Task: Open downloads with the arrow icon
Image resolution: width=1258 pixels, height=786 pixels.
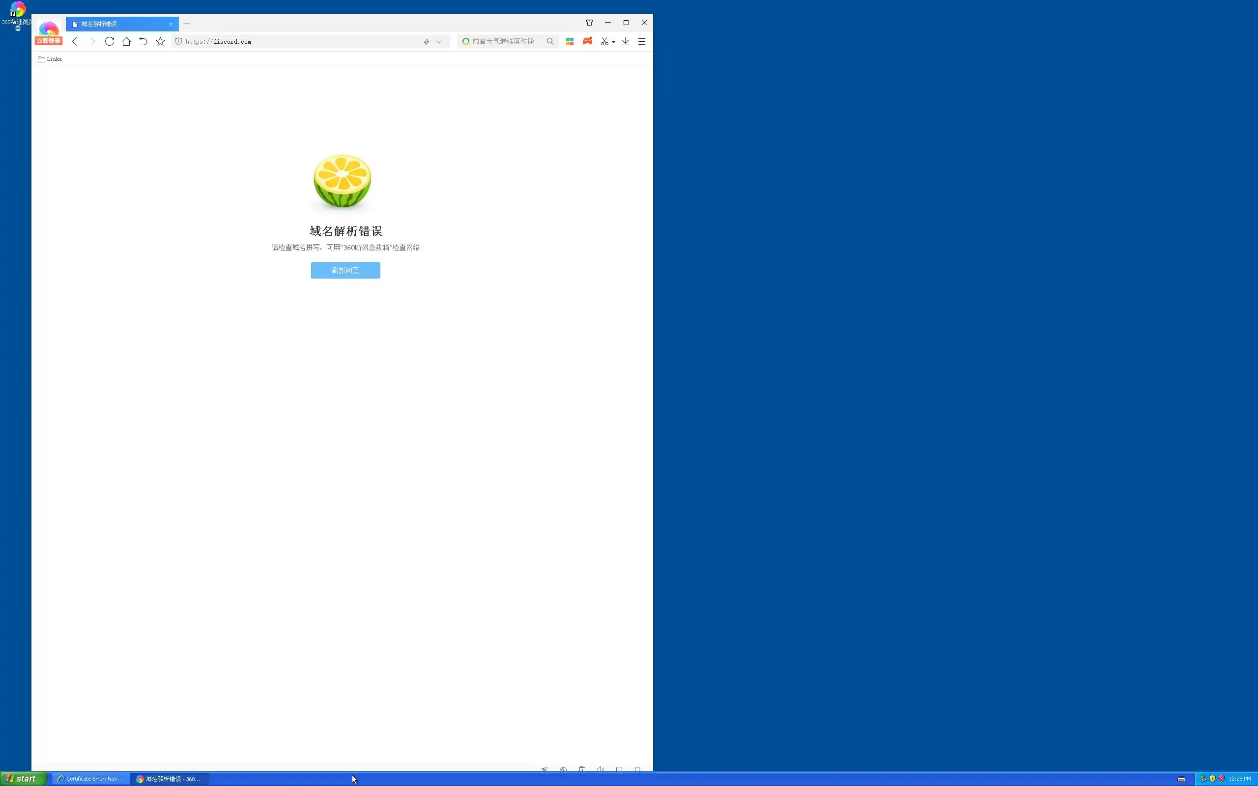Action: coord(626,42)
